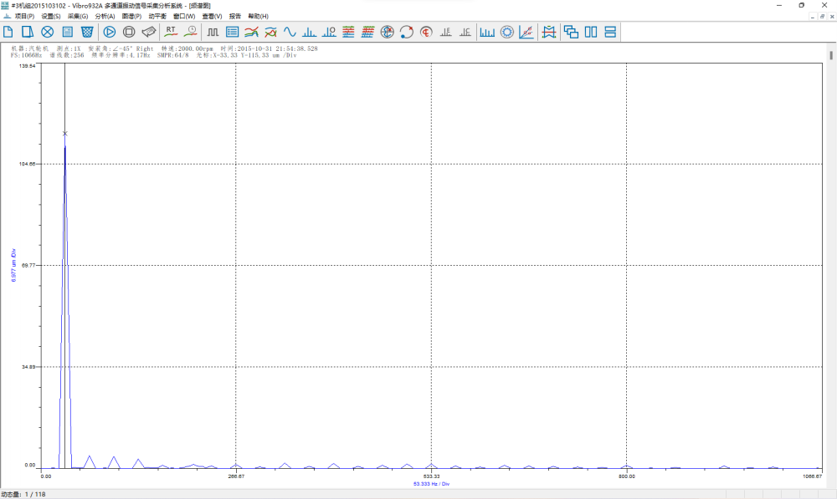Click the crossing curves chart icon

(x=270, y=32)
